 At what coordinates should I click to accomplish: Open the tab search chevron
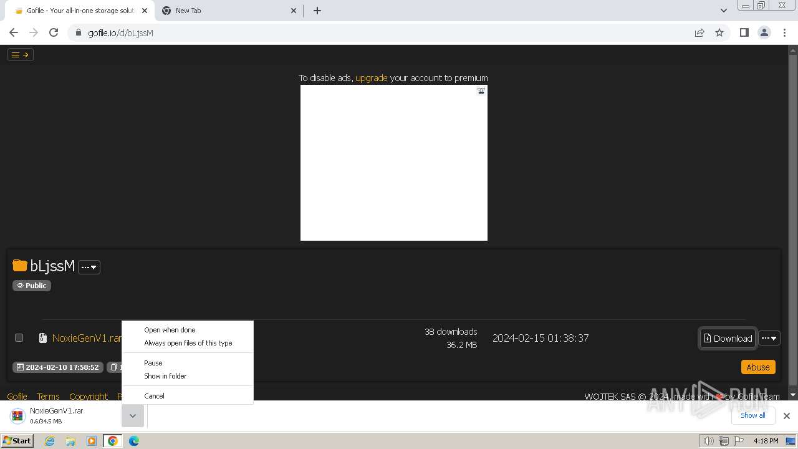tap(723, 11)
